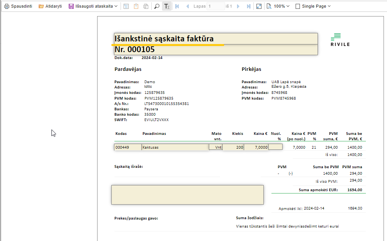Click the page number input field

point(215,7)
